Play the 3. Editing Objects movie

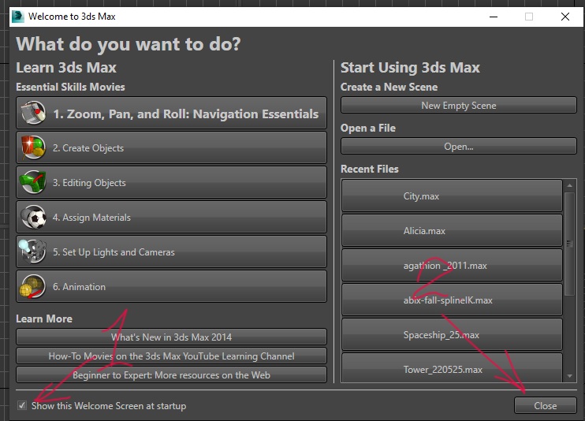pos(171,182)
